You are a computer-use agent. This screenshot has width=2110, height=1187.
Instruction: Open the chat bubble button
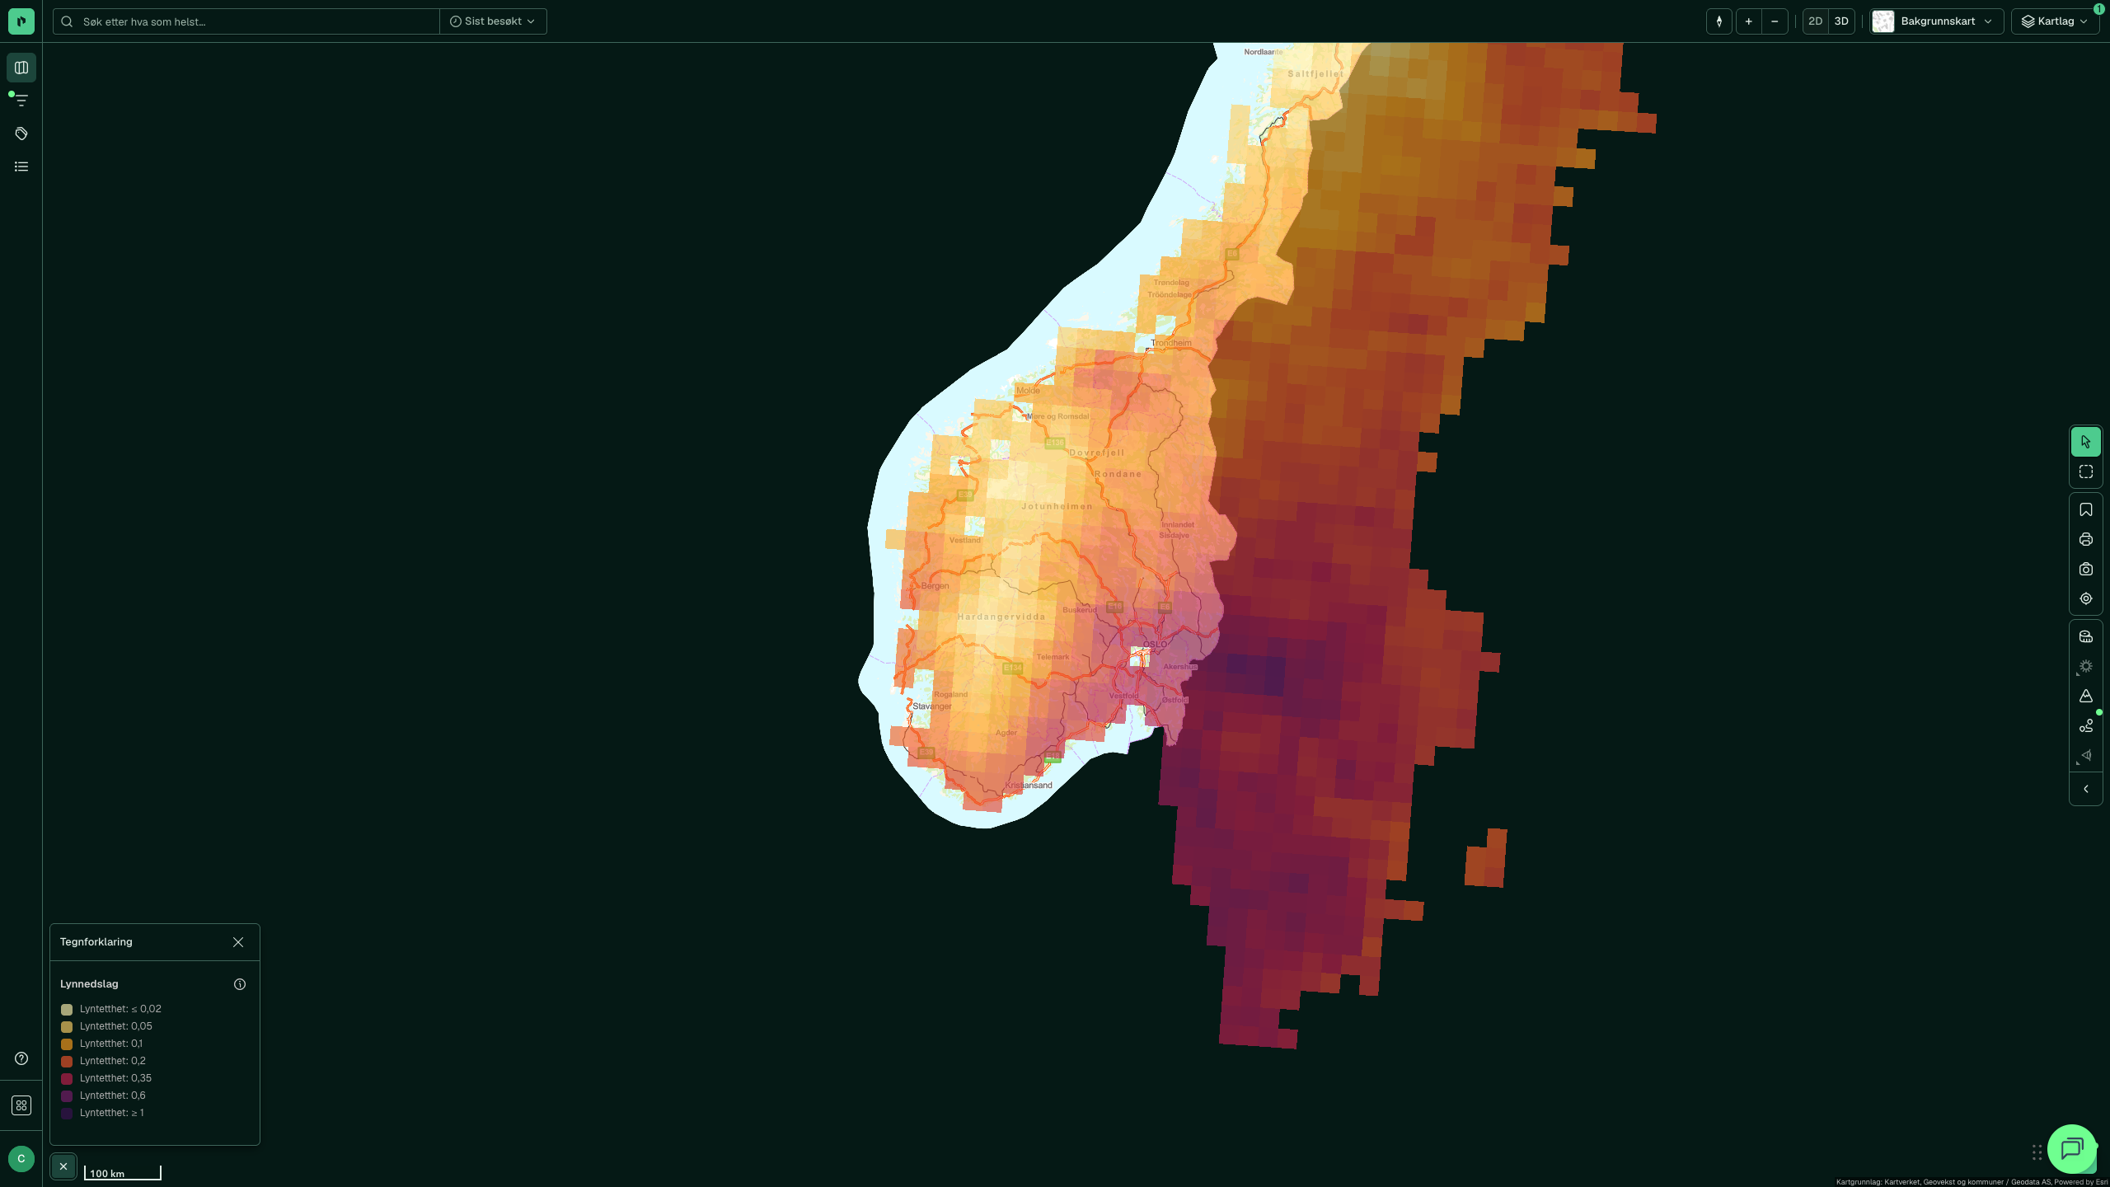coord(2072,1148)
